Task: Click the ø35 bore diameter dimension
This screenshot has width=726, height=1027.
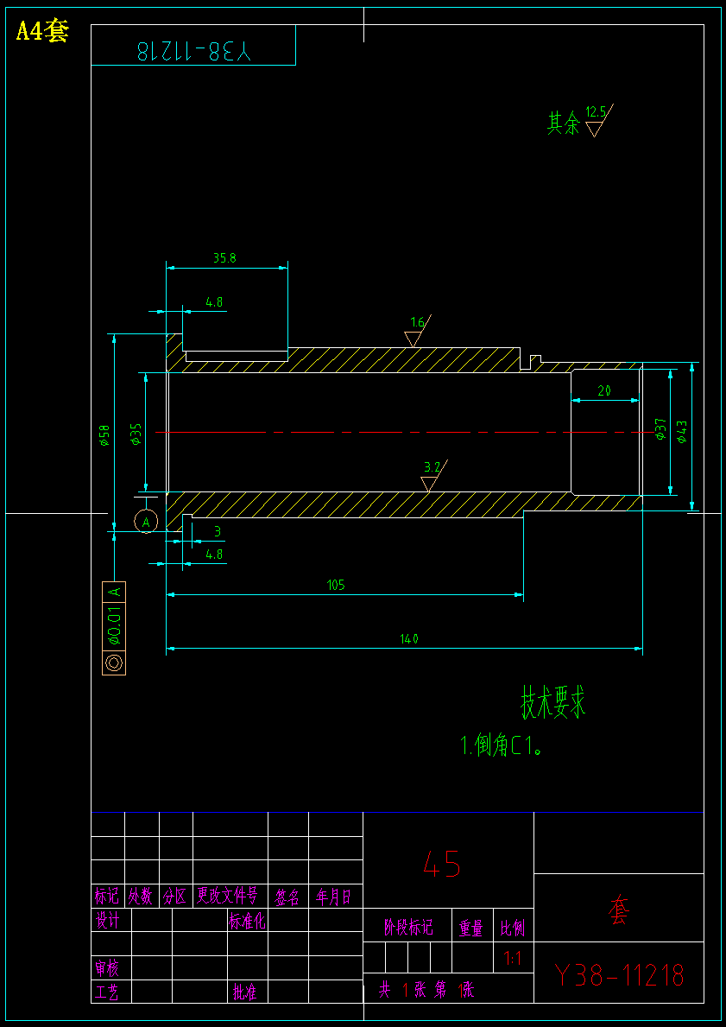Action: 136,434
